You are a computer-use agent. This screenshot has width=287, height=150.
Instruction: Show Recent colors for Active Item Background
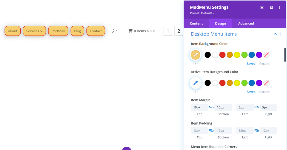264,92
